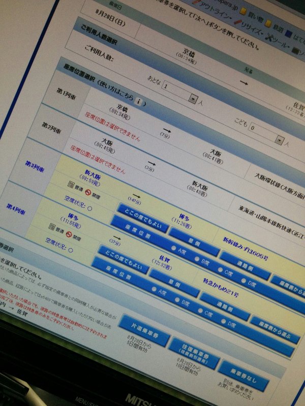Select the 乗車券なし button
Viewport: 305px width, 406px height.
click(x=243, y=376)
